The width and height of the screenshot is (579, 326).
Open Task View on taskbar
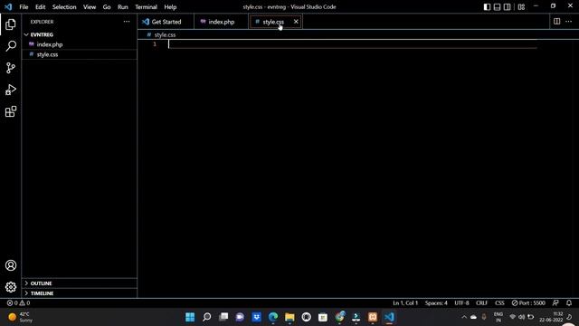click(x=223, y=317)
